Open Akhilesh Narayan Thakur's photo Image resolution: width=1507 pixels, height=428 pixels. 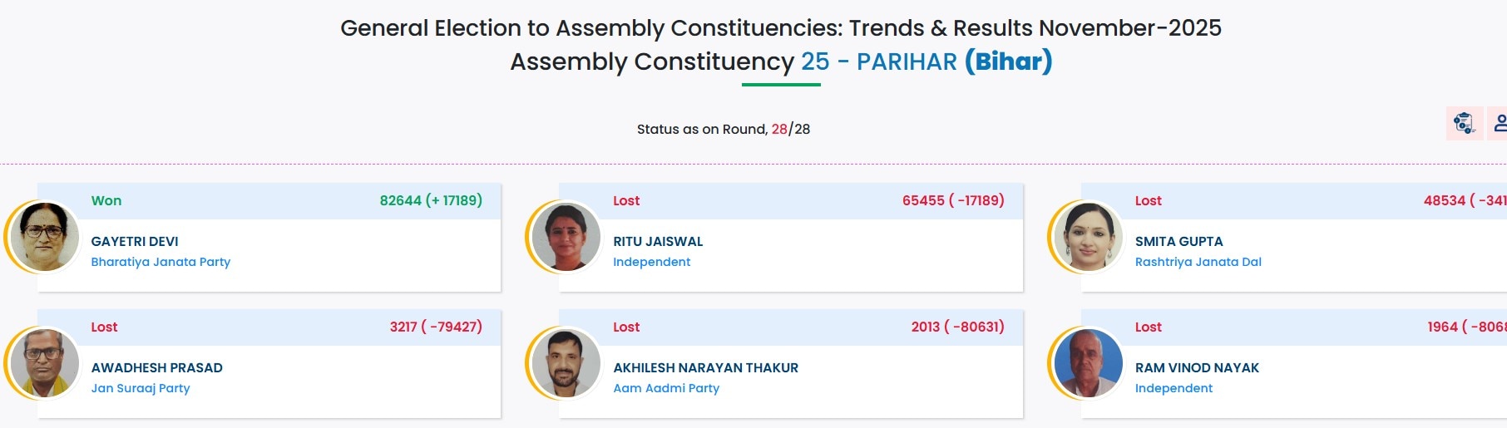566,363
